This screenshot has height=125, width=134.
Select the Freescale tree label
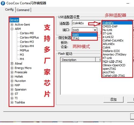click(21, 72)
